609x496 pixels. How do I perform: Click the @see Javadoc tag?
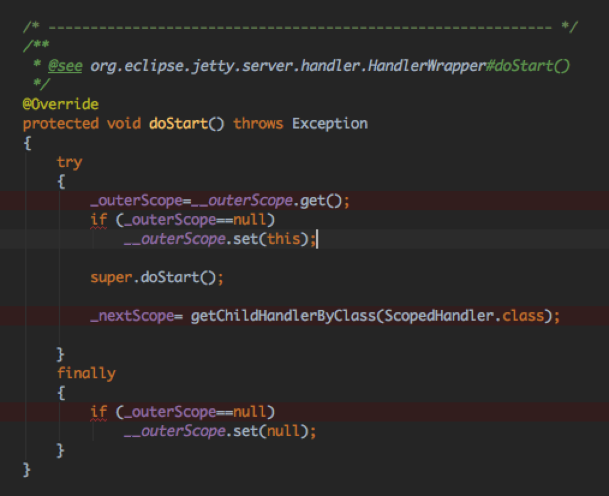click(x=65, y=66)
